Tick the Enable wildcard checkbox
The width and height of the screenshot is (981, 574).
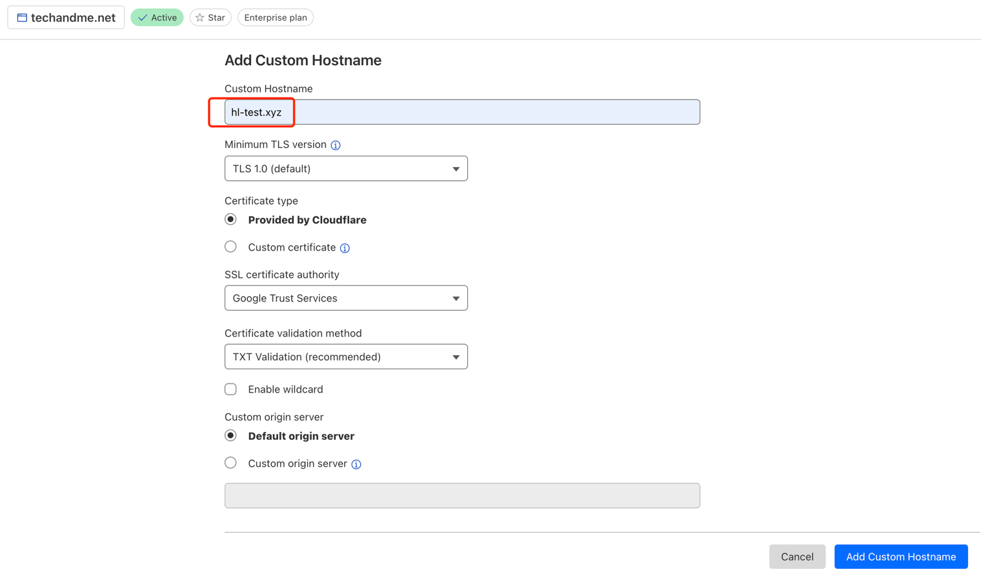click(230, 389)
